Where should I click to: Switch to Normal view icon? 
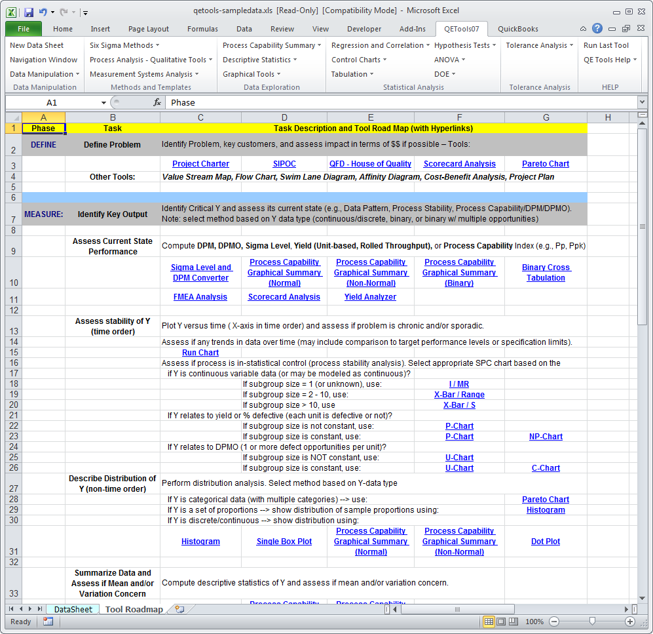pyautogui.click(x=489, y=622)
